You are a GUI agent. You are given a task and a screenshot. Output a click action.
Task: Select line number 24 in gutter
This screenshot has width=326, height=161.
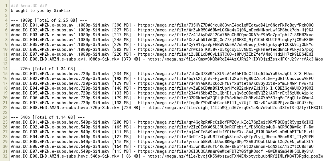tap(5, 117)
